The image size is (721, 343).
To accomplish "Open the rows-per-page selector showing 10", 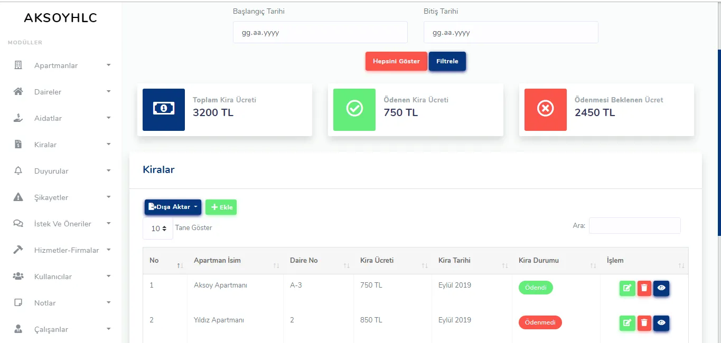I will pos(158,228).
